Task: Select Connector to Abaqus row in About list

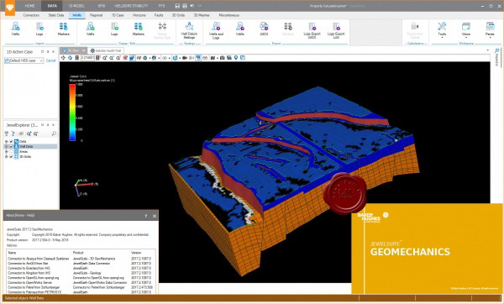Action: click(81, 259)
